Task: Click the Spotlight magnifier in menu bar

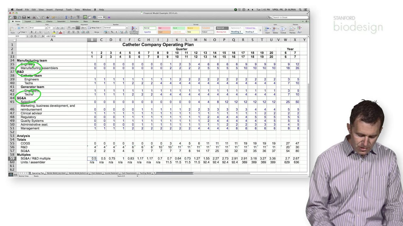Action: point(300,10)
